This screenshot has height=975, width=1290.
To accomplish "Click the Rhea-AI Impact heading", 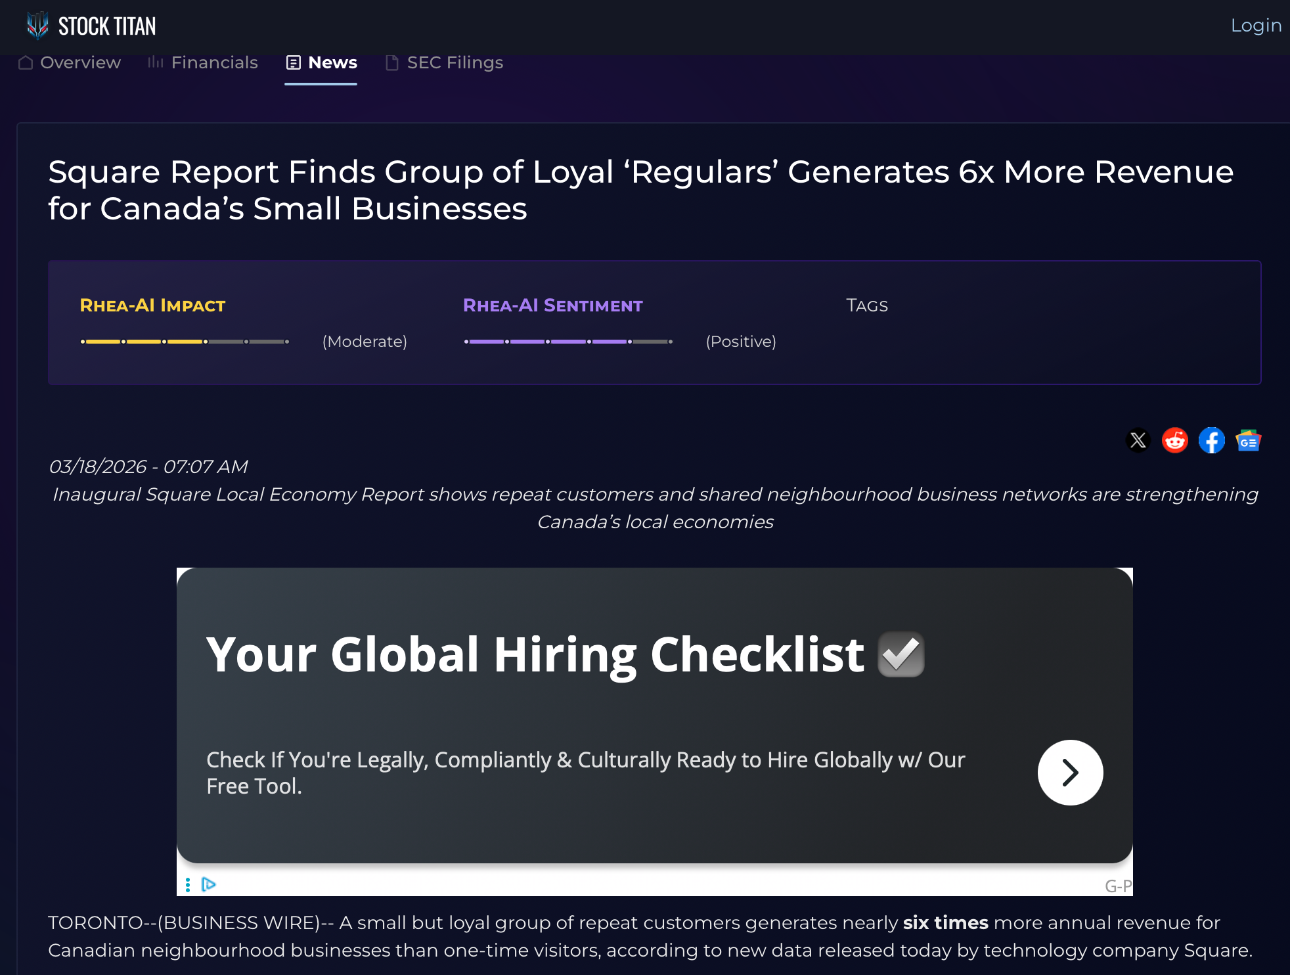I will tap(152, 306).
